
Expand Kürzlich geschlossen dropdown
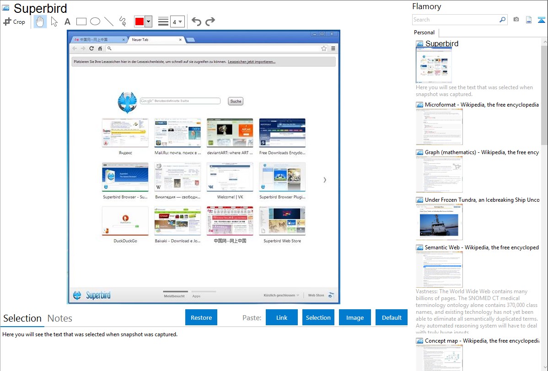tap(281, 295)
